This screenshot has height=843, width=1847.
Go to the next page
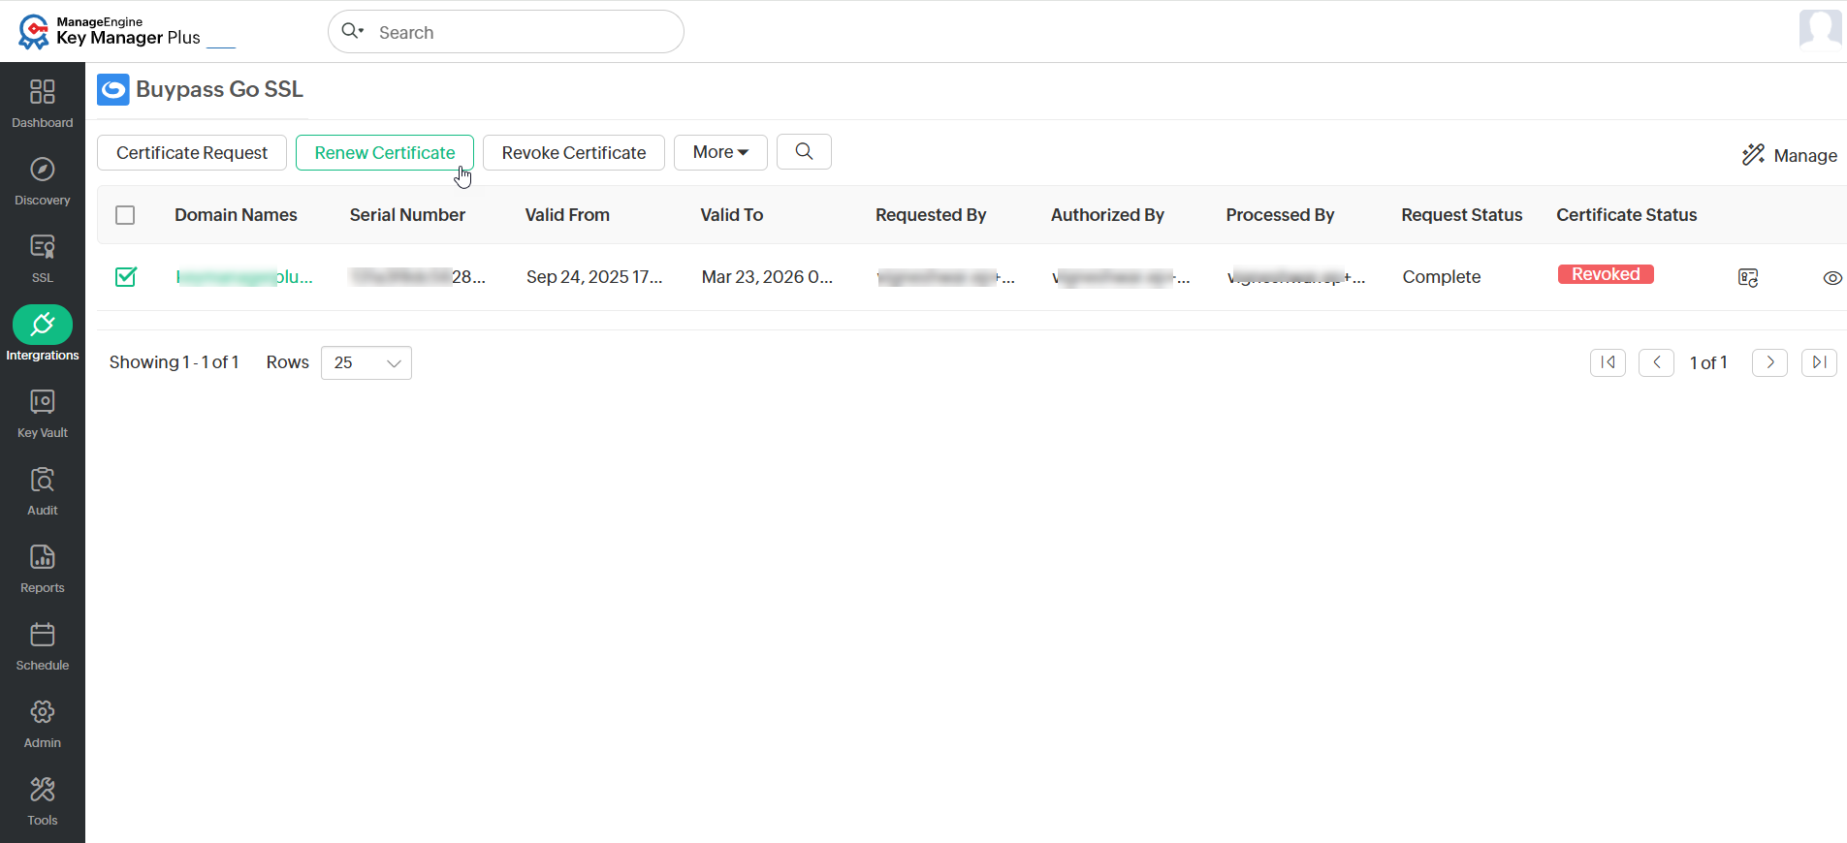(1769, 362)
